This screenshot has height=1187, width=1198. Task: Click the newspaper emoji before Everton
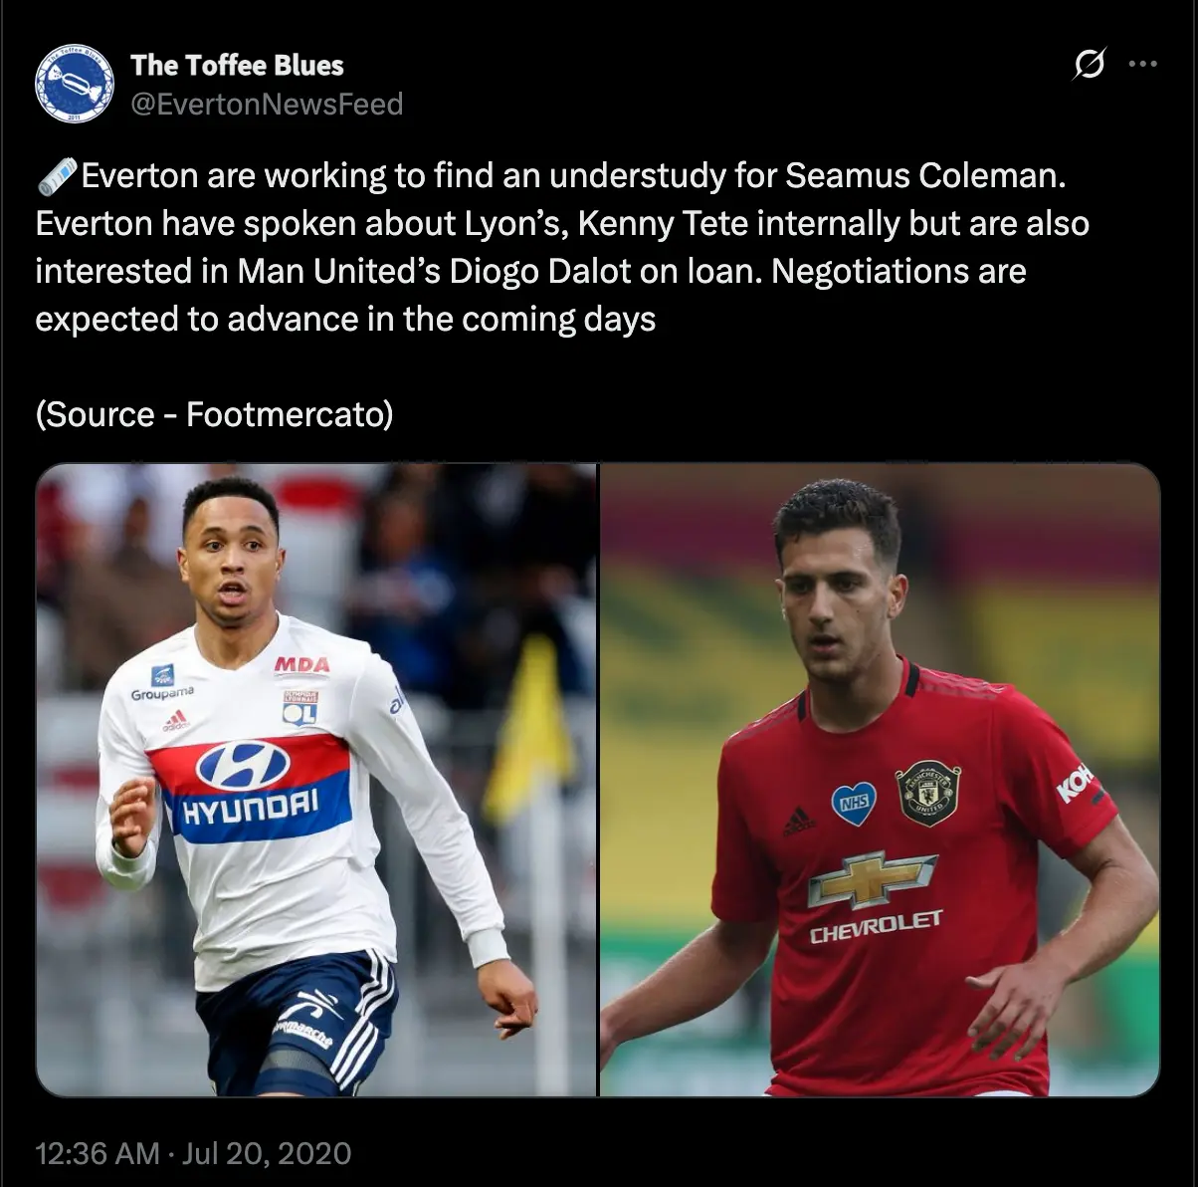(x=57, y=175)
